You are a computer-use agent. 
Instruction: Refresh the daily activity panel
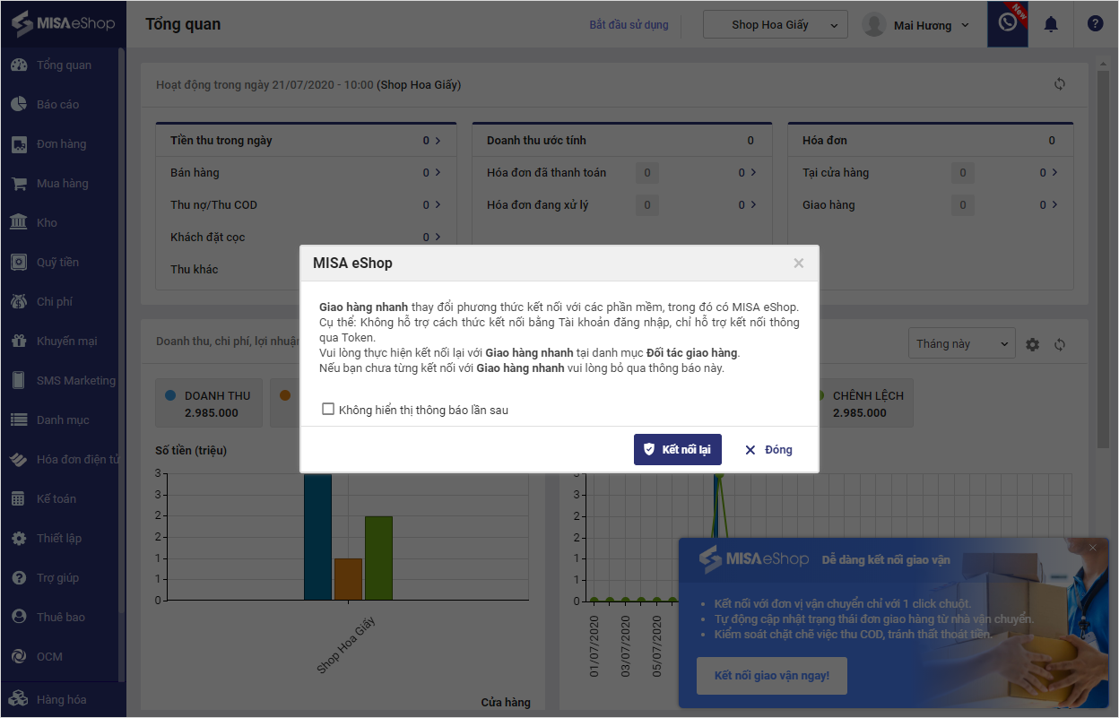(x=1060, y=84)
